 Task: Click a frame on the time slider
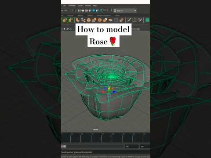[105, 138]
